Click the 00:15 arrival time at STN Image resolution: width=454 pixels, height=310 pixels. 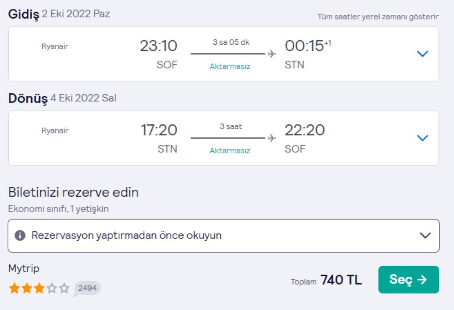click(305, 46)
